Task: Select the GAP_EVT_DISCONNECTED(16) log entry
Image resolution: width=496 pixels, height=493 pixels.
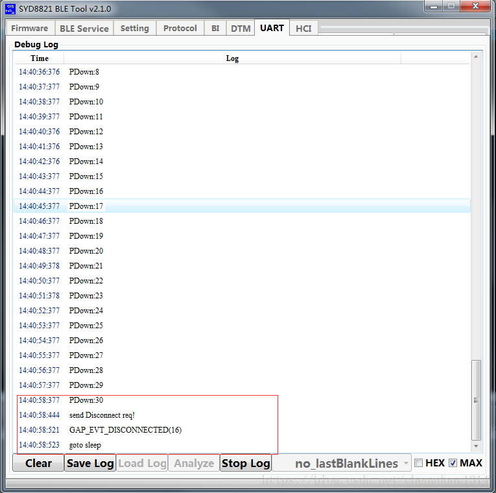Action: pyautogui.click(x=242, y=429)
